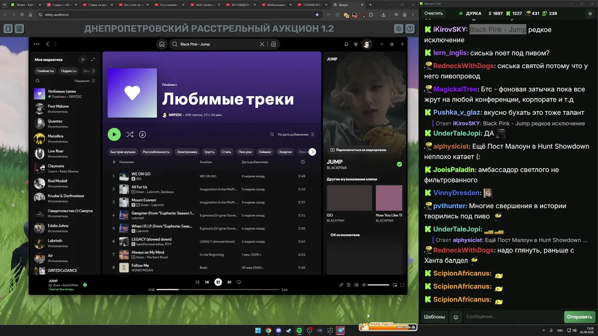598x336 pixels.
Task: Mute Spotify with the speaker icon
Action: tap(363, 285)
